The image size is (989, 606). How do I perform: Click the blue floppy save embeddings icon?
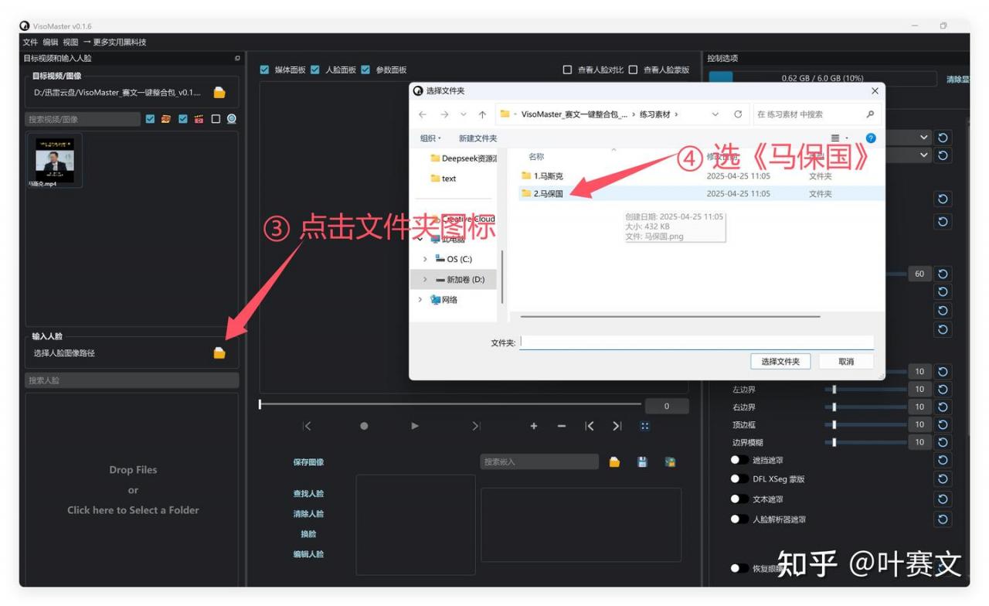642,462
